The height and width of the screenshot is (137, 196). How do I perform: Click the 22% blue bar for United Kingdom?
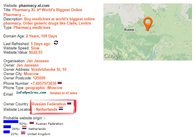[7, 132]
